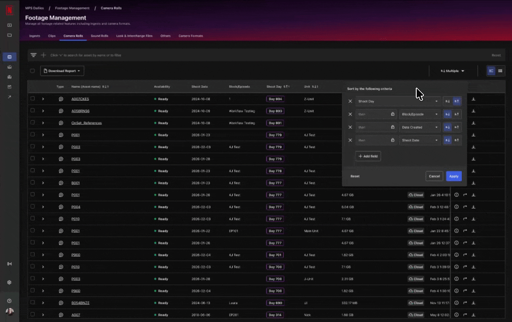This screenshot has height=322, width=512.
Task: Switch to grid view layout
Action: click(500, 71)
